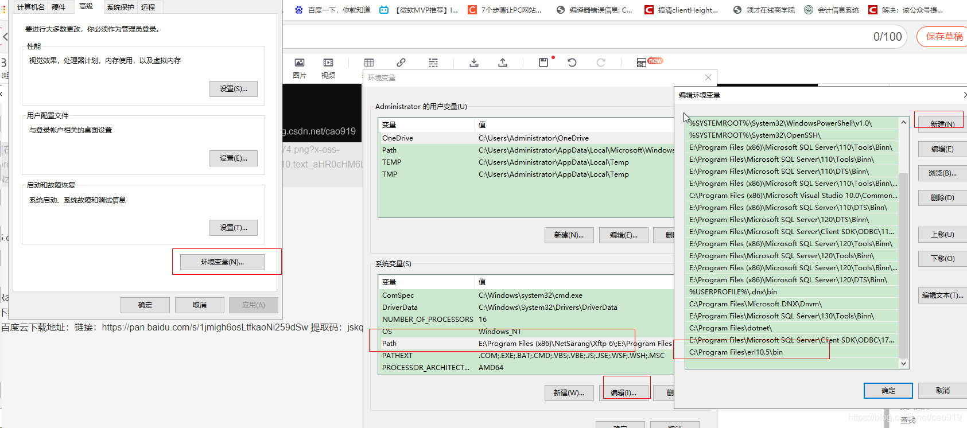Click 编辑(I)... under system variables
This screenshot has width=967, height=428.
coord(624,393)
